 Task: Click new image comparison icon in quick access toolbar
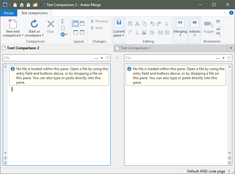tap(28, 5)
